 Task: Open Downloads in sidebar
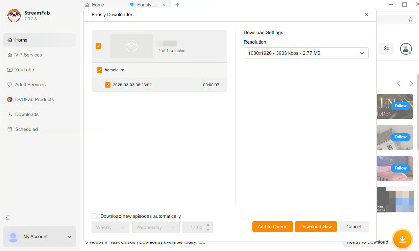[x=40, y=114]
